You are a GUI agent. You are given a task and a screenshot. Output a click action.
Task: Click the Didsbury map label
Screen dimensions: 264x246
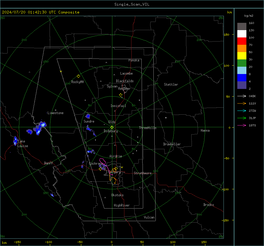[x=111, y=131]
